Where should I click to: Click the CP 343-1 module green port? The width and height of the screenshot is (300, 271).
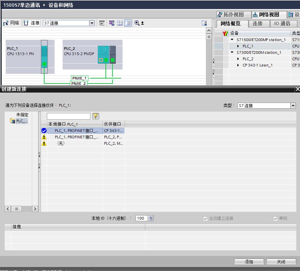point(112,60)
